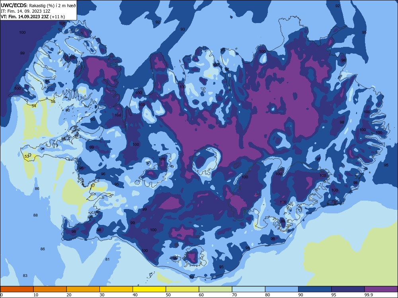This screenshot has height=298, width=398.
Task: Click the purple swatch above 99.9
Action: (381, 289)
